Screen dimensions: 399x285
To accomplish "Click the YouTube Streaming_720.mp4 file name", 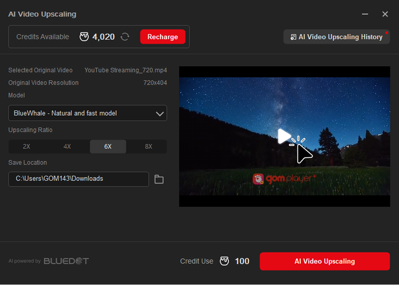I will tap(126, 70).
